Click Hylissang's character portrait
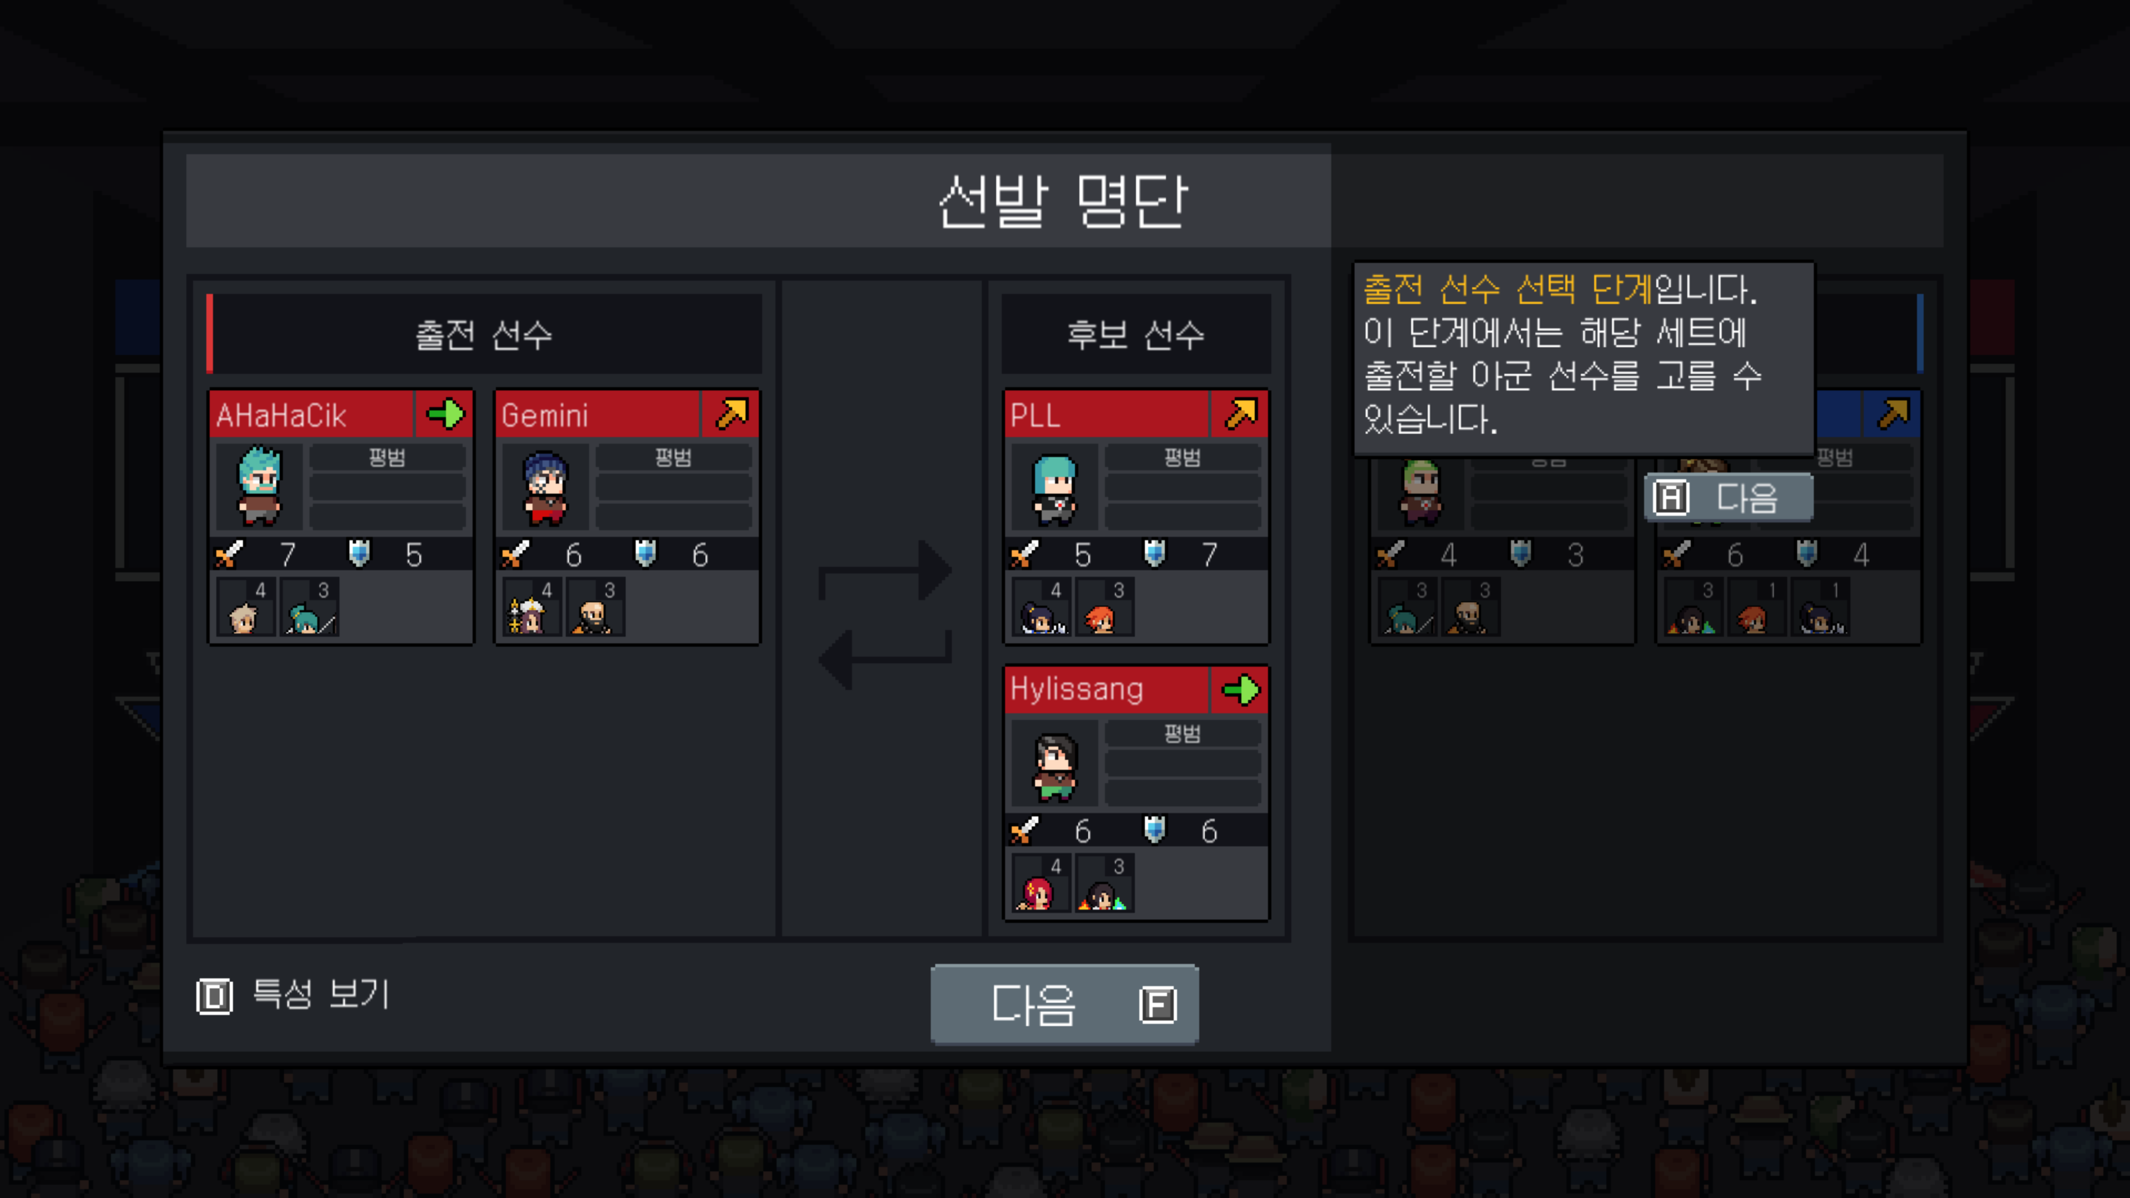Screen dimensions: 2130x1198 click(x=1055, y=763)
